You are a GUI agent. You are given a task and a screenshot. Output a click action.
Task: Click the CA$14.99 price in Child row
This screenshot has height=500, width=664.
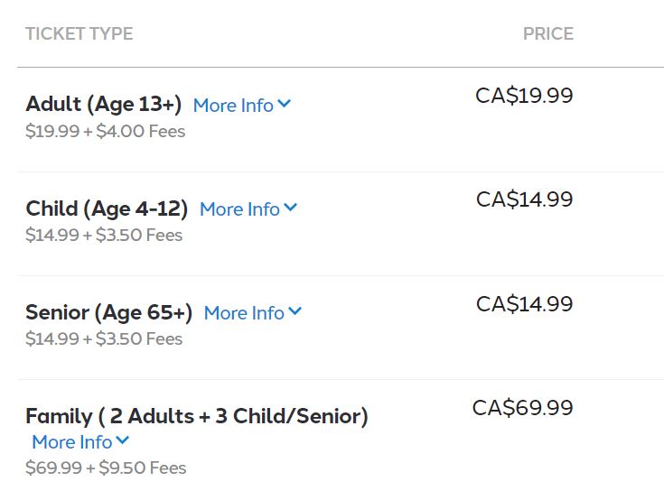524,199
